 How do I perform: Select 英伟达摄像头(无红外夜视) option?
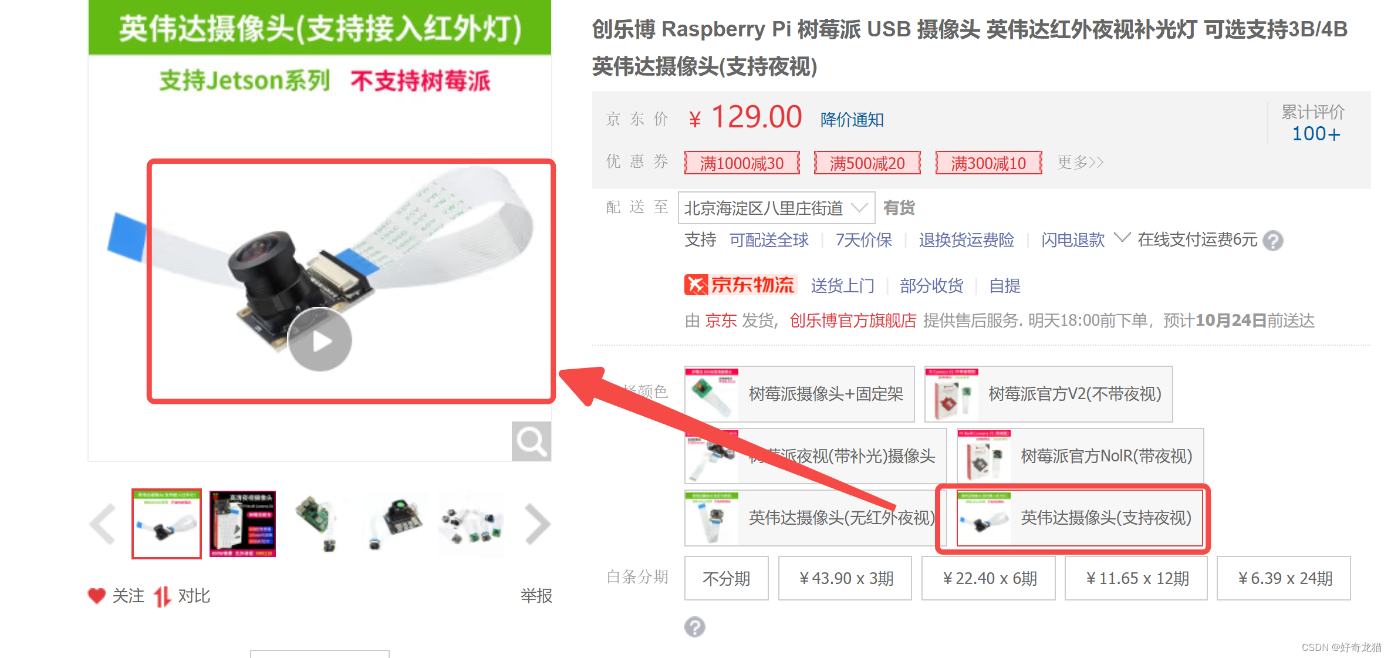tap(811, 518)
